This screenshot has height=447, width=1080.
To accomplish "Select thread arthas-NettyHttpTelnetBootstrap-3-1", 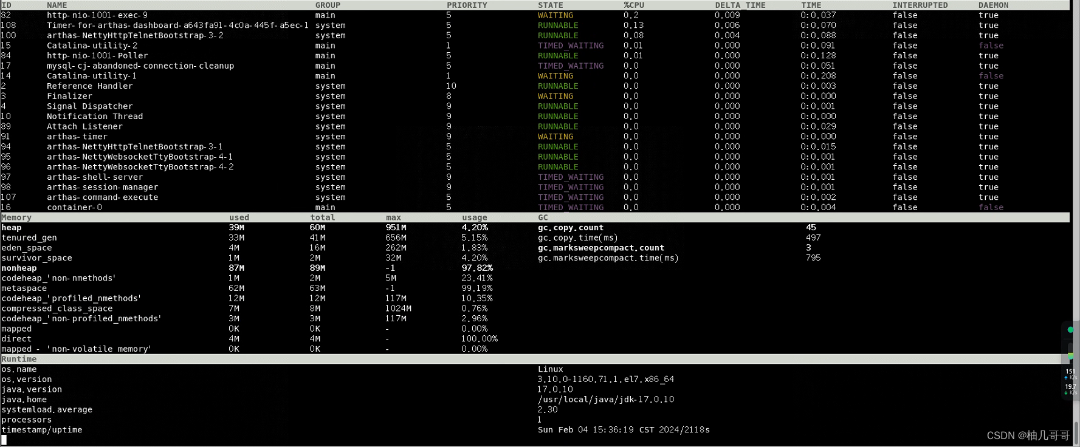I will click(x=135, y=147).
